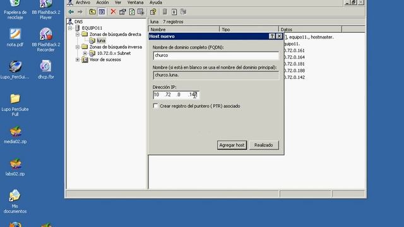Screen dimensions: 404x227
Task: Open the Properties toolbar icon
Action: tap(122, 12)
